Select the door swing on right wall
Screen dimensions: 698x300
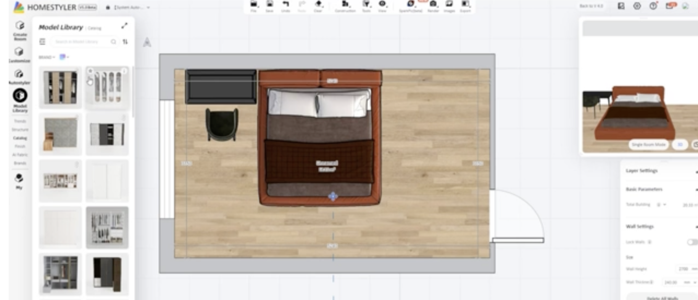[x=518, y=216]
